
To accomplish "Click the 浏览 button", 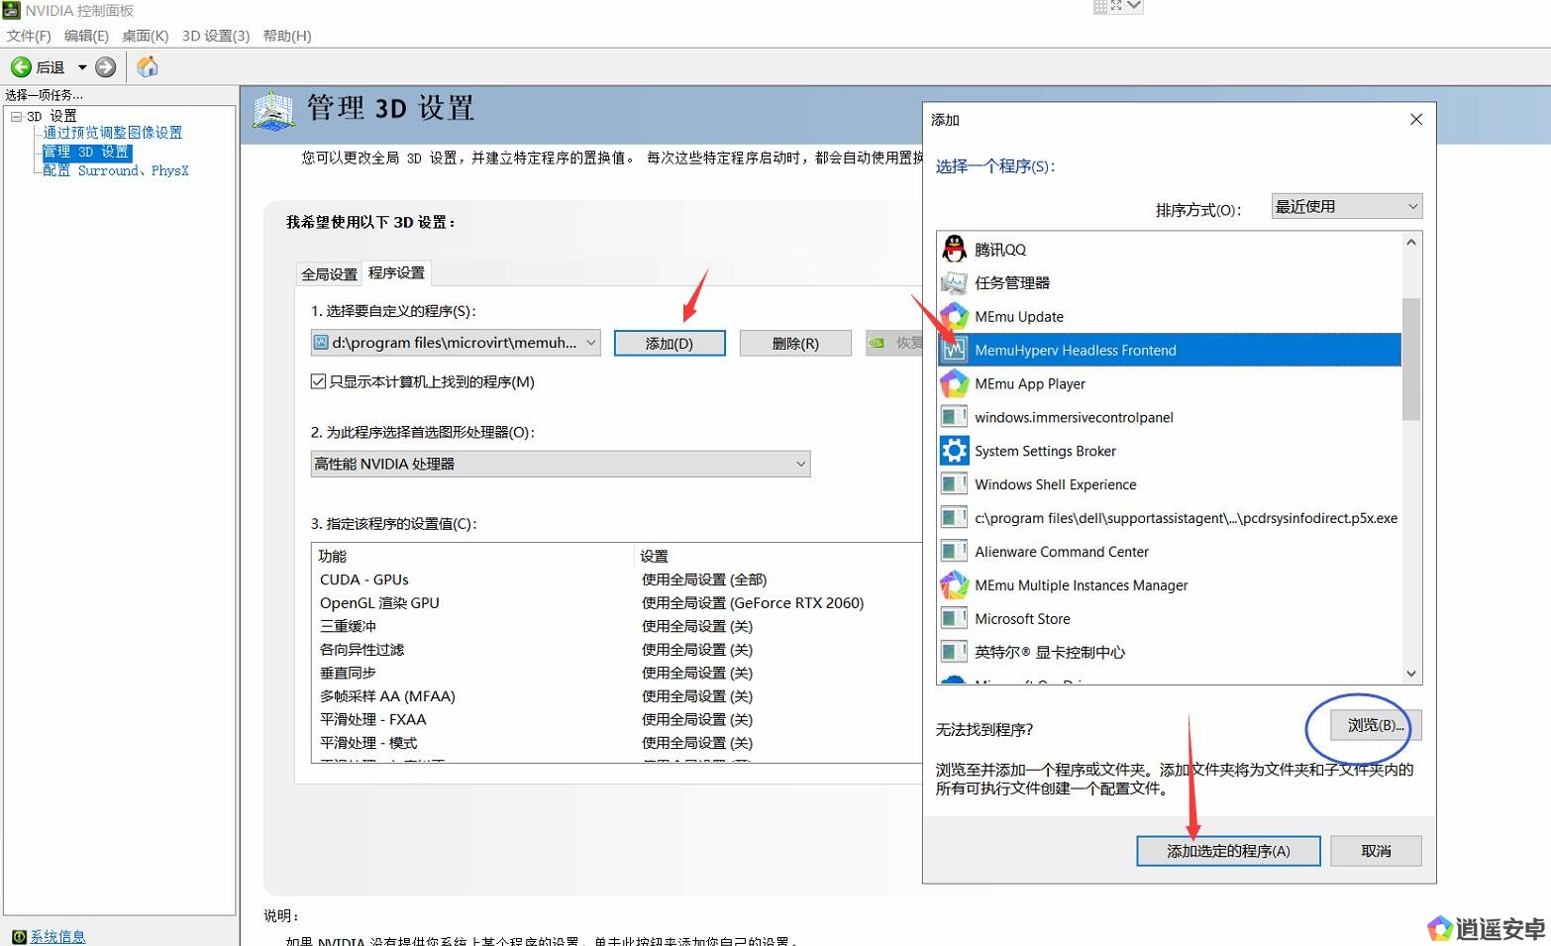I will pos(1375,725).
